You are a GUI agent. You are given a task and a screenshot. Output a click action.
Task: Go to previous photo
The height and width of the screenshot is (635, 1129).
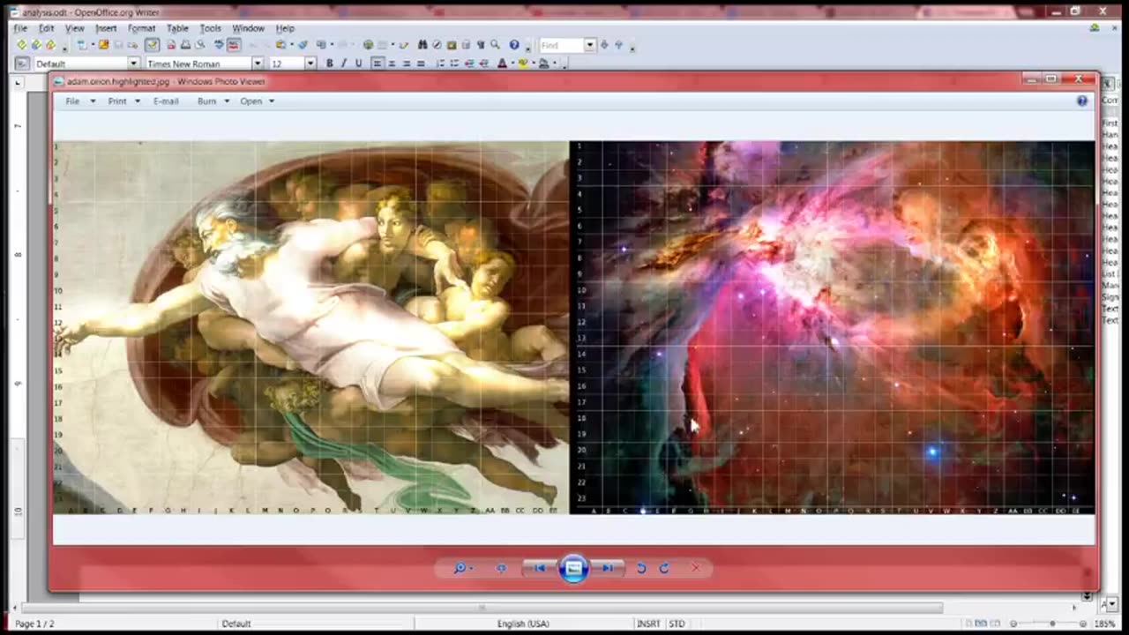tap(540, 569)
